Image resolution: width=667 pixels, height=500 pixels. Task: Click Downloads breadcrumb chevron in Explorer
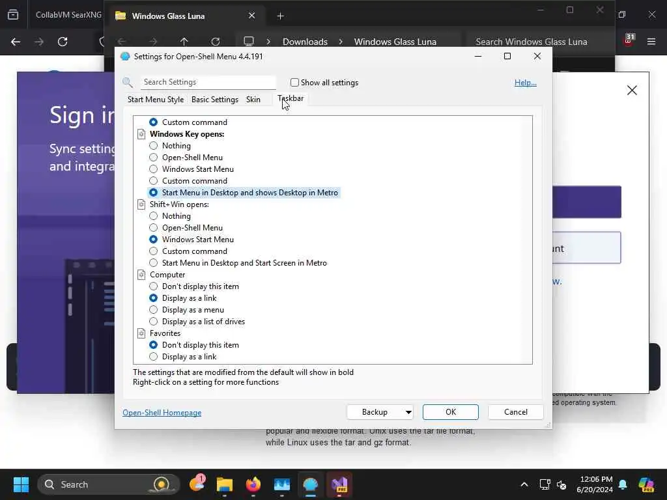point(341,42)
